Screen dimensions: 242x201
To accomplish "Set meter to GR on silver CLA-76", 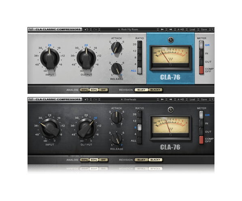I will (201, 45).
